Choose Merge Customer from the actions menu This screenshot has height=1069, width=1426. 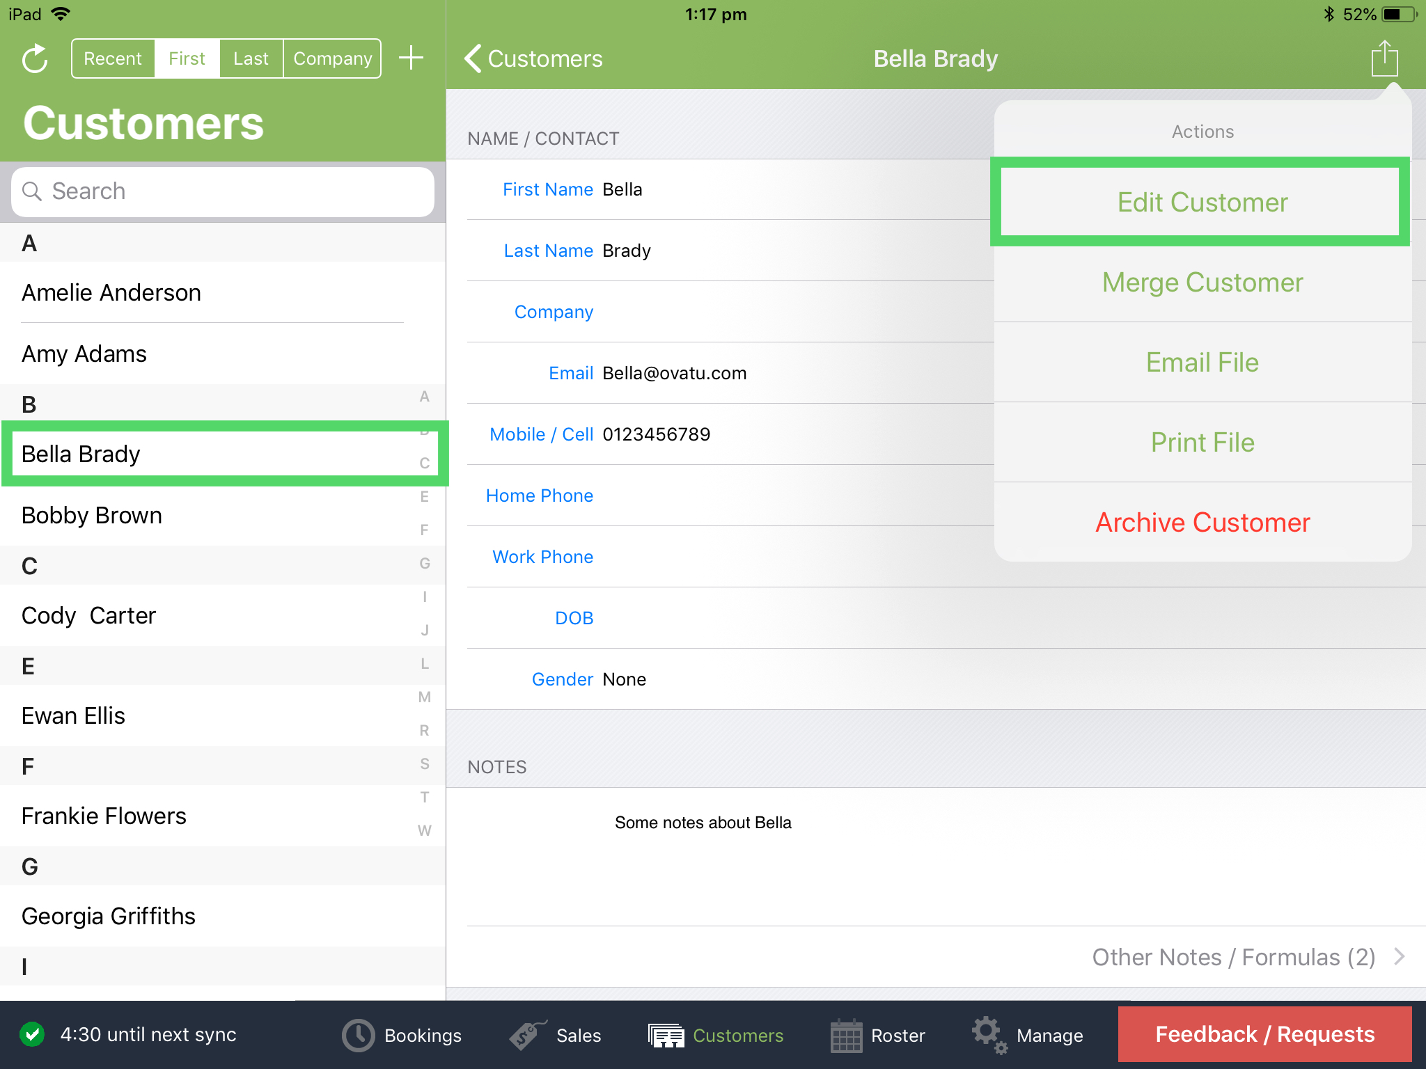coord(1202,283)
